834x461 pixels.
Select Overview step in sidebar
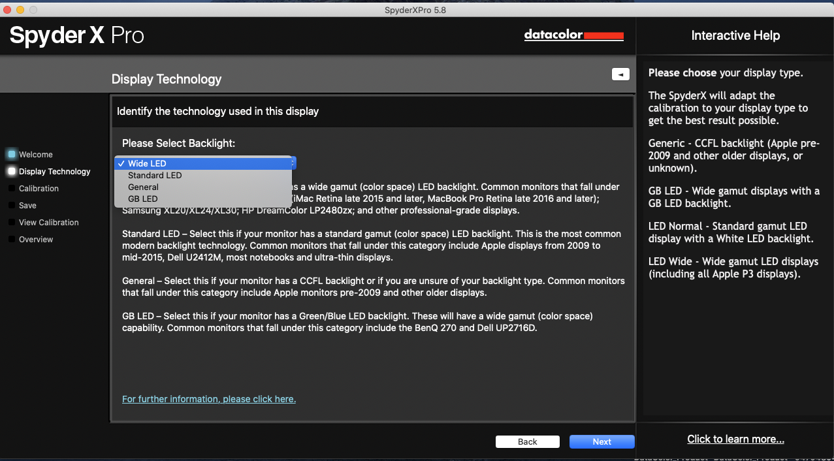coord(36,240)
